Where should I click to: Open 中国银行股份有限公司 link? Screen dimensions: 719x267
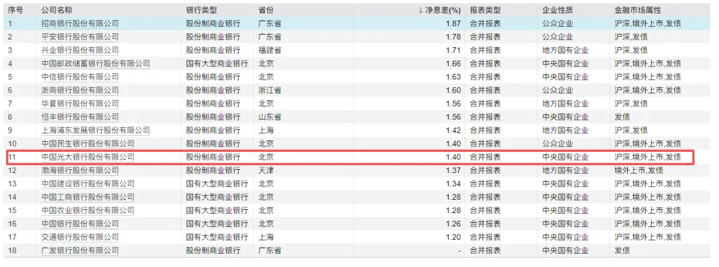(80, 224)
